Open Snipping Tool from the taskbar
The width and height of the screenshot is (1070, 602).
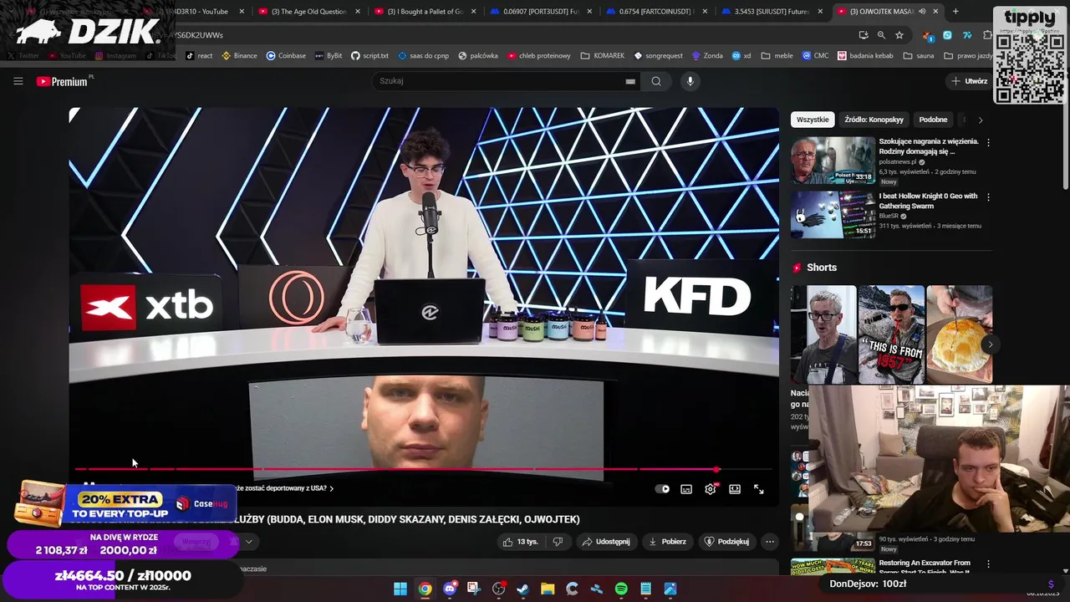pyautogui.click(x=474, y=589)
